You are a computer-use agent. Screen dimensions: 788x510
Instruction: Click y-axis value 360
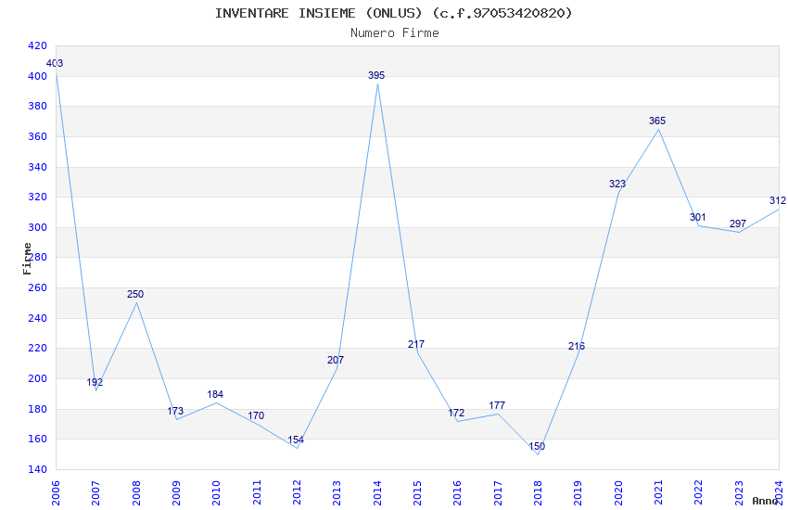[37, 136]
